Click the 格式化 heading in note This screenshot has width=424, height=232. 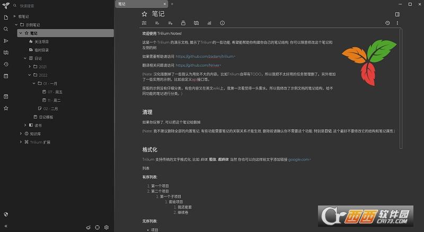(150, 149)
